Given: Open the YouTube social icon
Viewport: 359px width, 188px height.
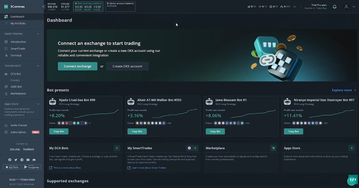Looking at the screenshot, I should [x=28, y=160].
